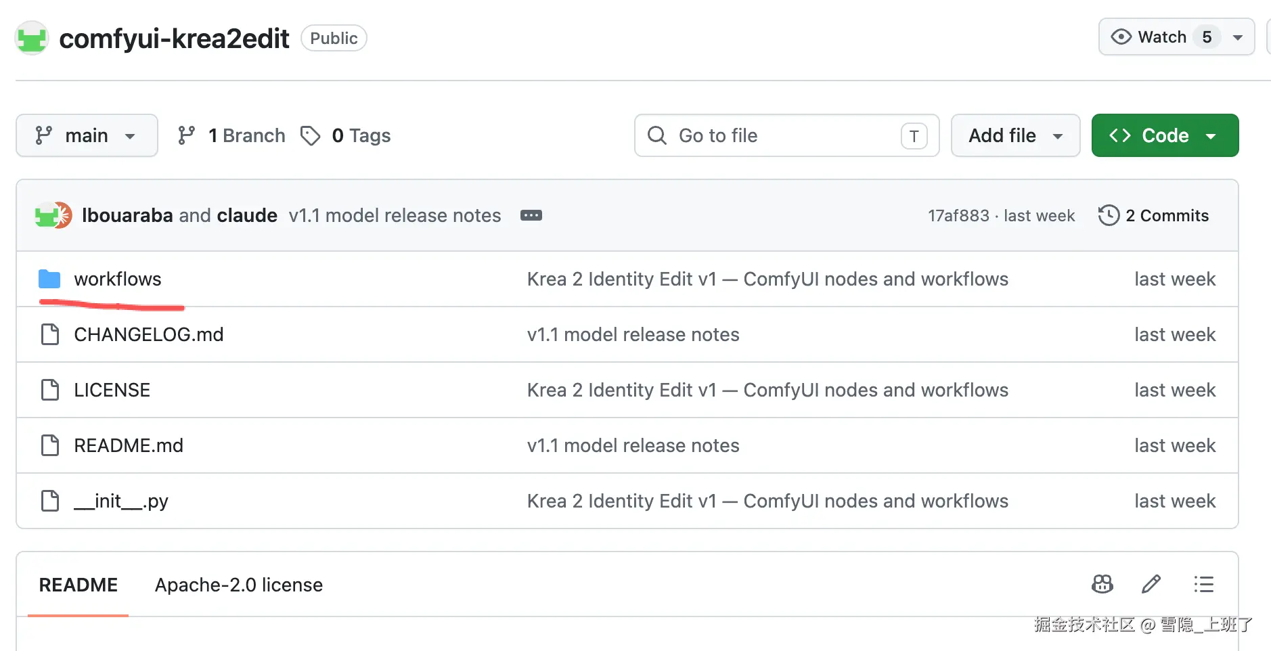Click the workflows folder icon
1271x651 pixels.
click(49, 279)
